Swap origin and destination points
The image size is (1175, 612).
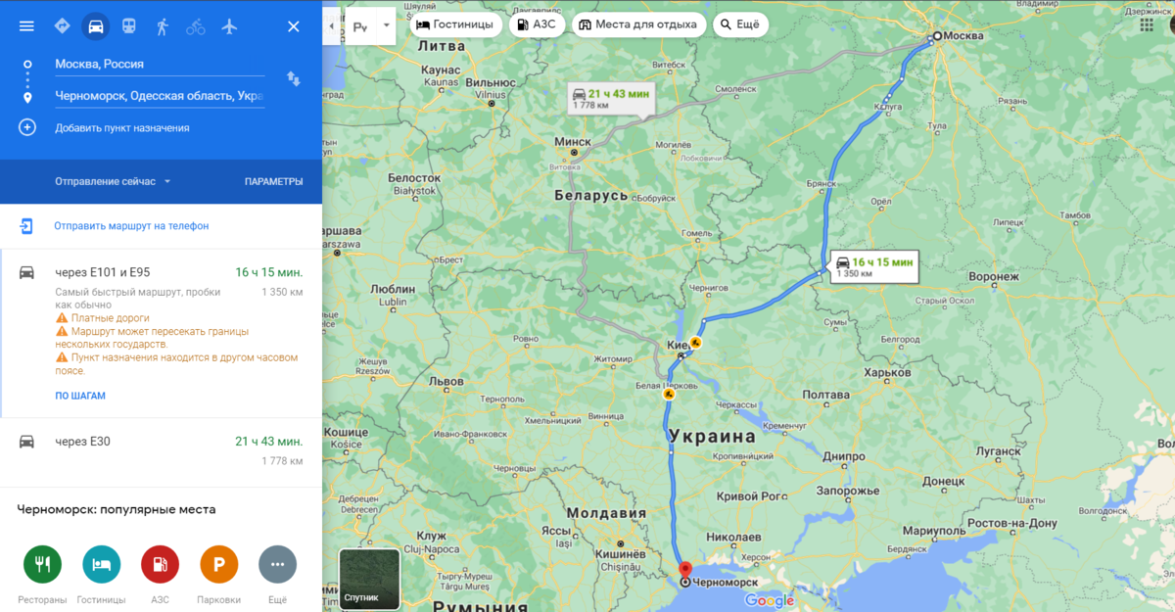coord(293,78)
